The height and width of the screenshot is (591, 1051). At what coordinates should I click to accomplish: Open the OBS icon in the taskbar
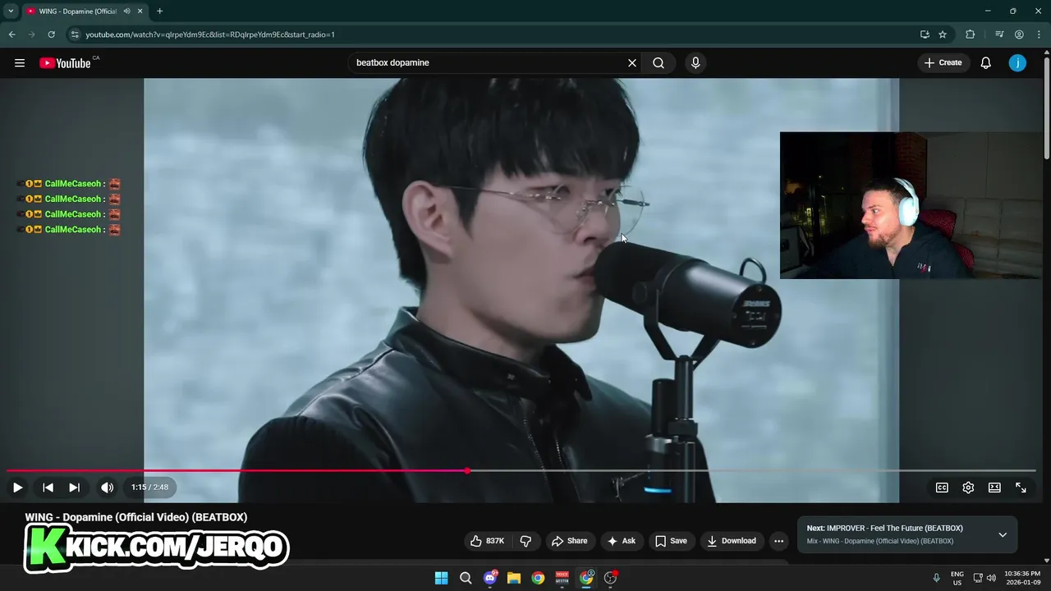point(611,578)
